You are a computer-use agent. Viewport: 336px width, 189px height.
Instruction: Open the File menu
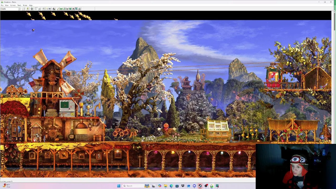2,5
